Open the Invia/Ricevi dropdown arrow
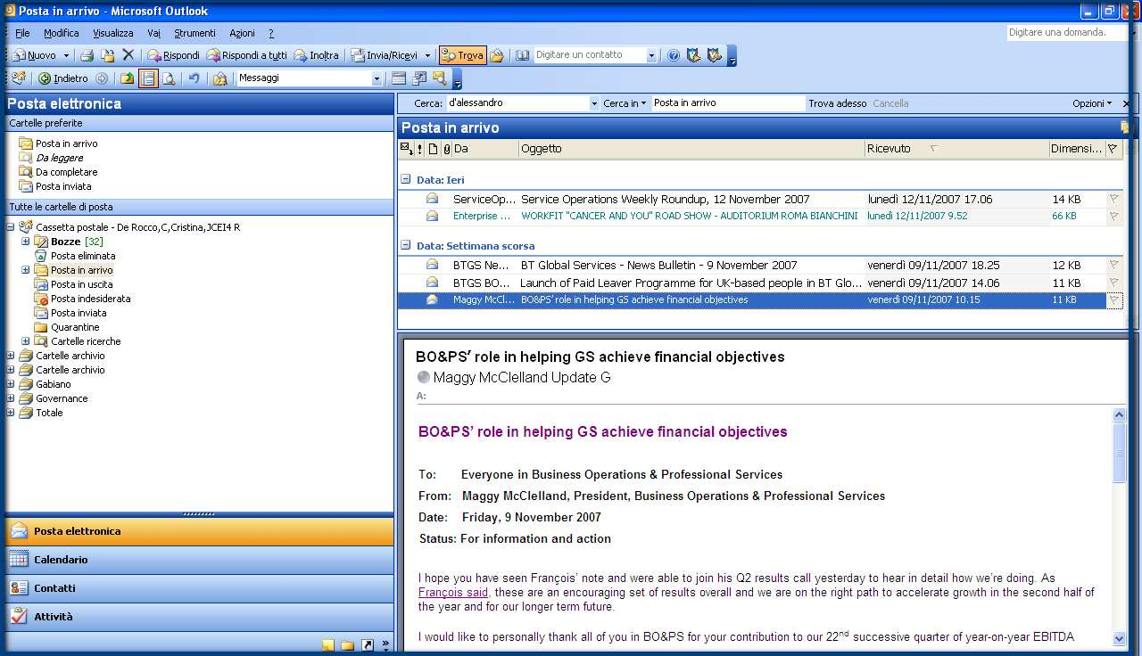Screen dimensions: 1142x656 427,55
